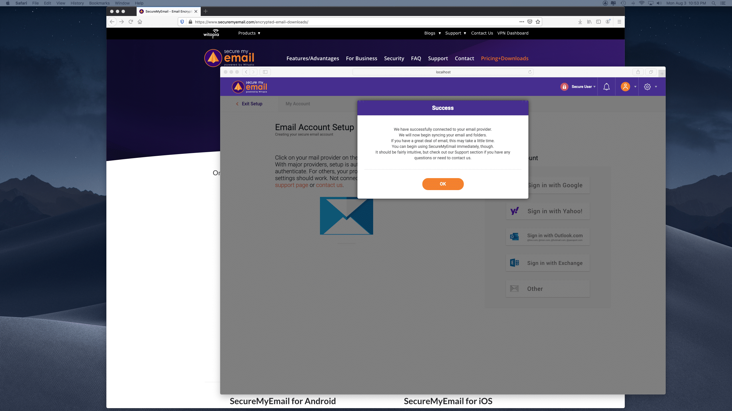
Task: Open the History menu
Action: (77, 3)
